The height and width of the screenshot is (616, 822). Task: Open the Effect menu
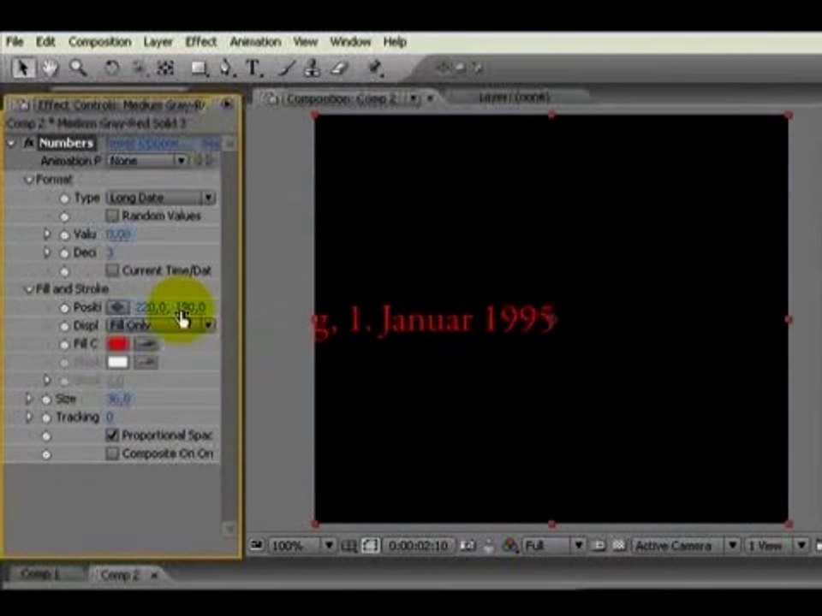click(200, 42)
